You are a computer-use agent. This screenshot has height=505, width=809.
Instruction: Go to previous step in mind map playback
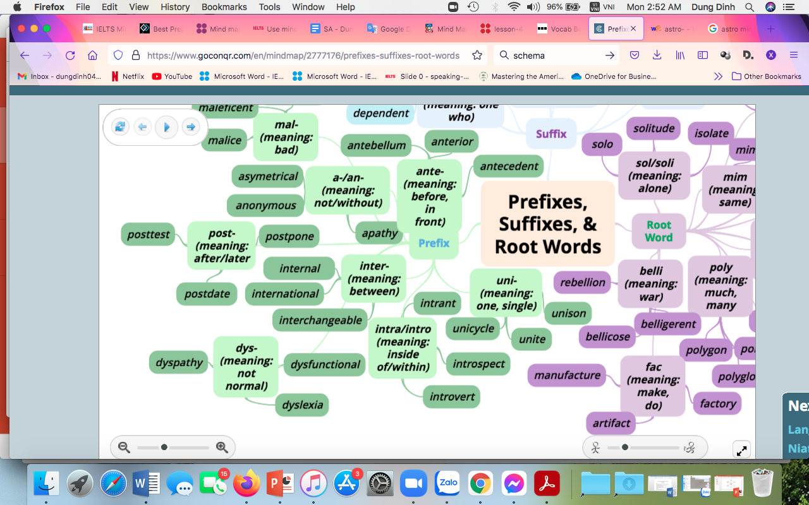[143, 127]
